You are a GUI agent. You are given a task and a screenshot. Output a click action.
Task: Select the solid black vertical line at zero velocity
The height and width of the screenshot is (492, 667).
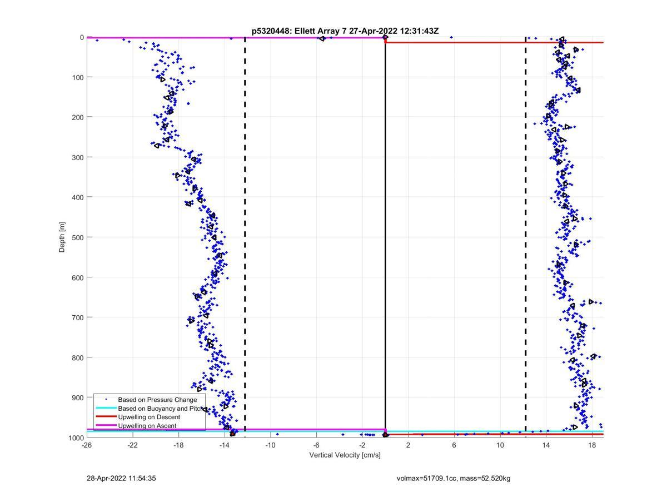(385, 237)
